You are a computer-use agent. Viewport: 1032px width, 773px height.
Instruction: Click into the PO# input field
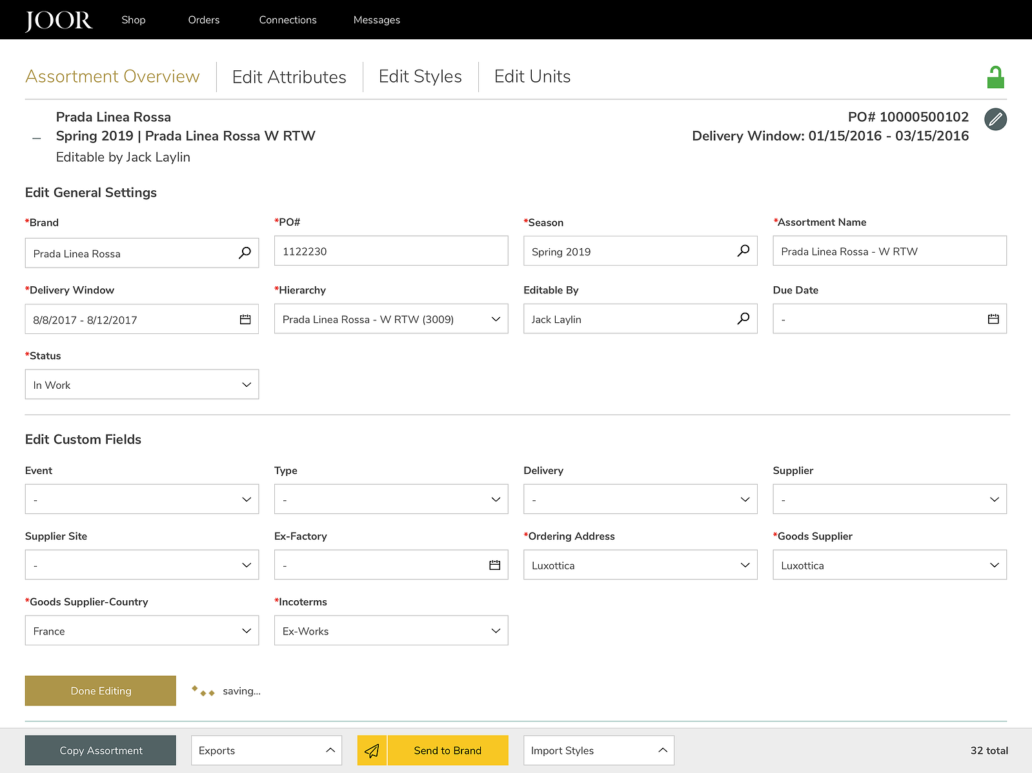pos(391,251)
